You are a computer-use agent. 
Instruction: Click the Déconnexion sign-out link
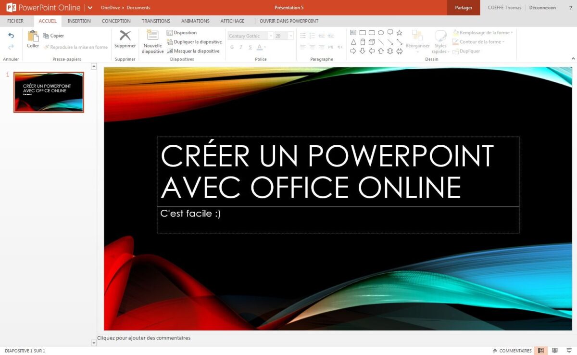coord(542,8)
